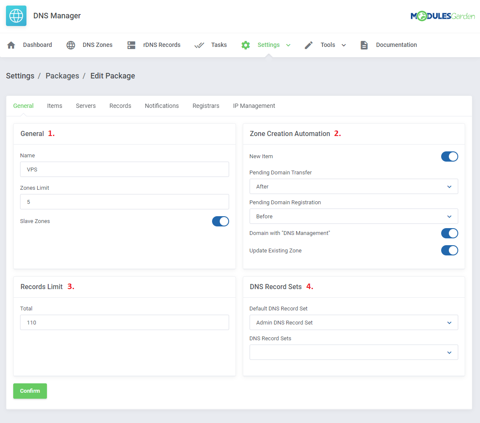Image resolution: width=480 pixels, height=423 pixels.
Task: Click the Settings gear icon
Action: [245, 45]
